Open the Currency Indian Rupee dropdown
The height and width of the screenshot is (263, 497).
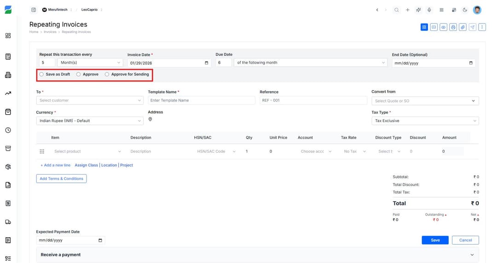pyautogui.click(x=90, y=121)
